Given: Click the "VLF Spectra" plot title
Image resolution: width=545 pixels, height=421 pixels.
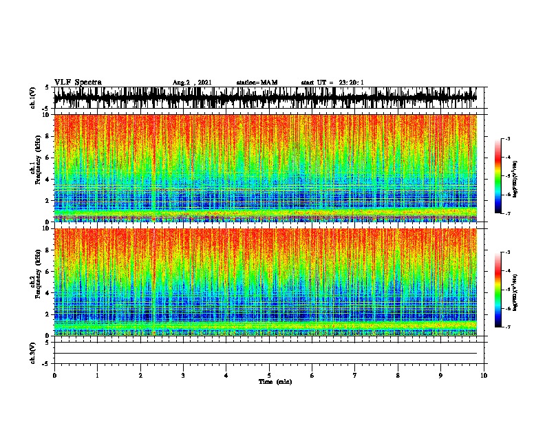Looking at the screenshot, I should (x=78, y=83).
